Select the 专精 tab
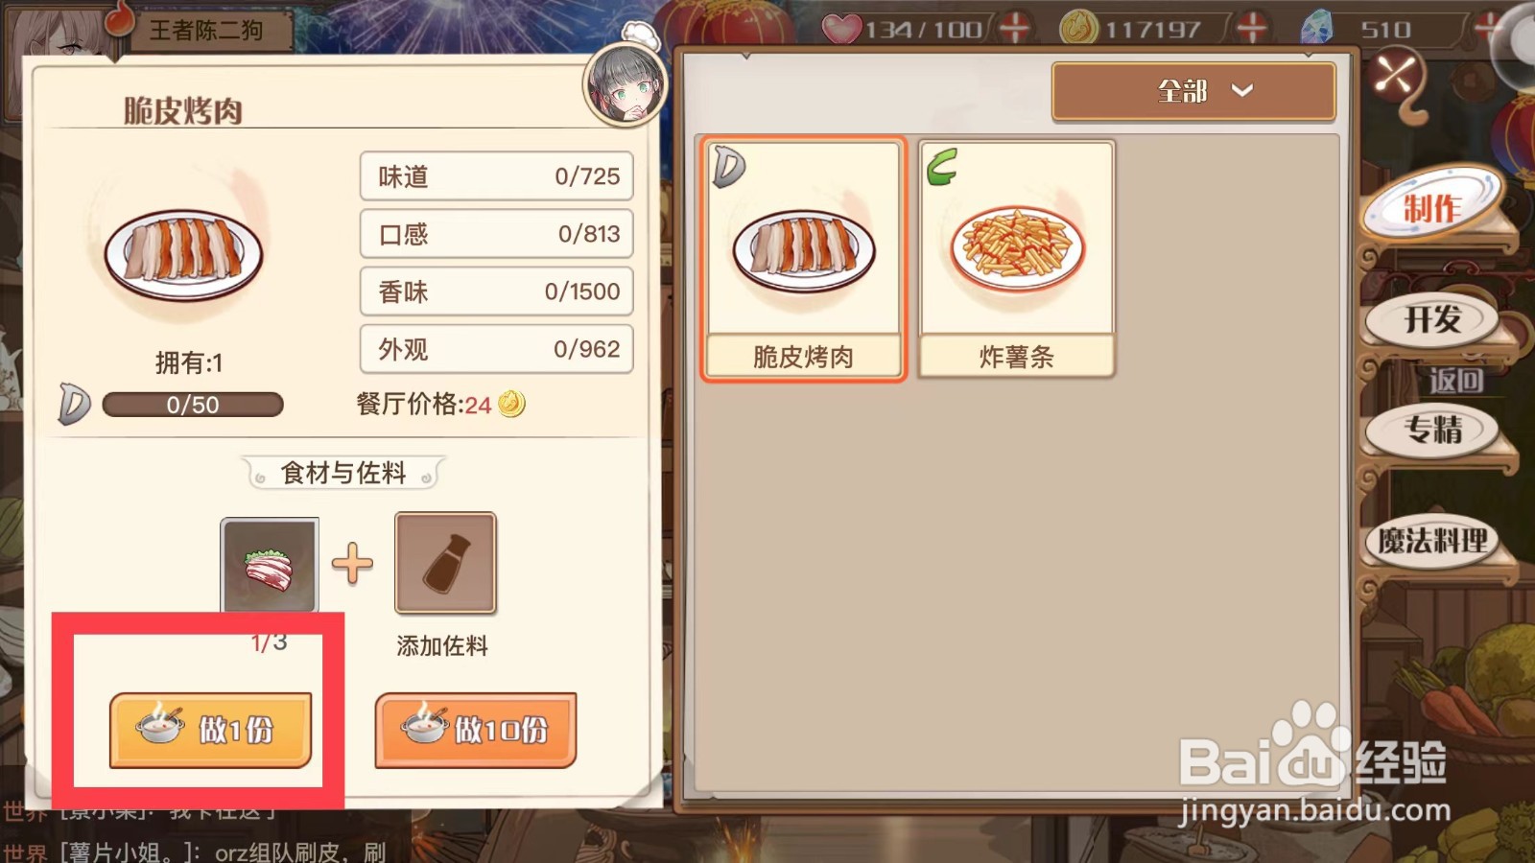 pos(1432,430)
